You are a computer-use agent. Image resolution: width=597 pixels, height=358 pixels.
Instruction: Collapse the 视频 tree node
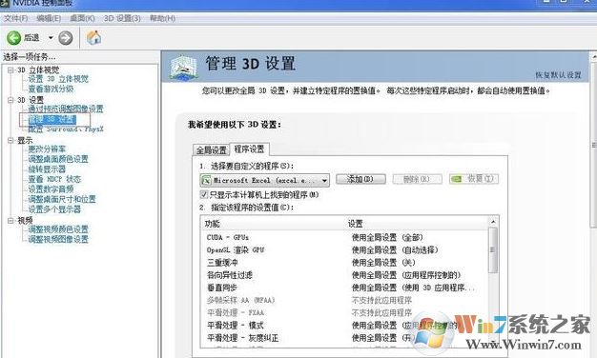coord(10,221)
